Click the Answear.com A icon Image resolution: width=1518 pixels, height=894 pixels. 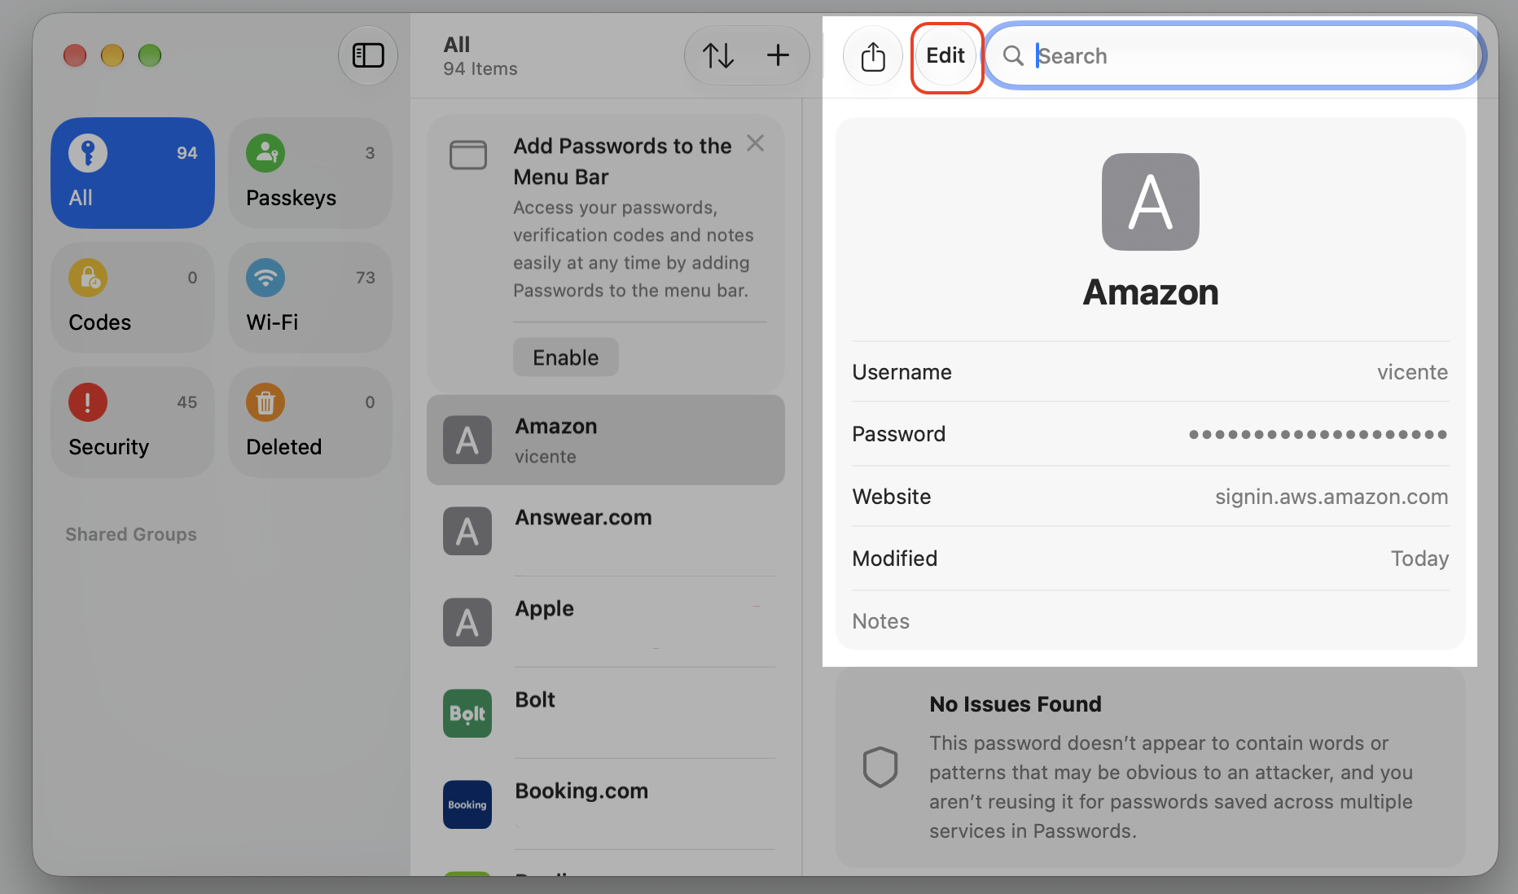click(x=467, y=531)
